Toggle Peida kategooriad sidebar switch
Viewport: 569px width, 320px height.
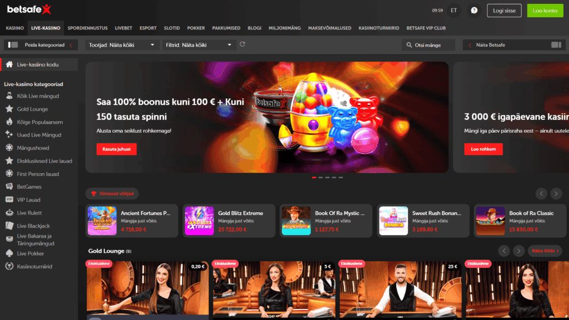pos(14,45)
